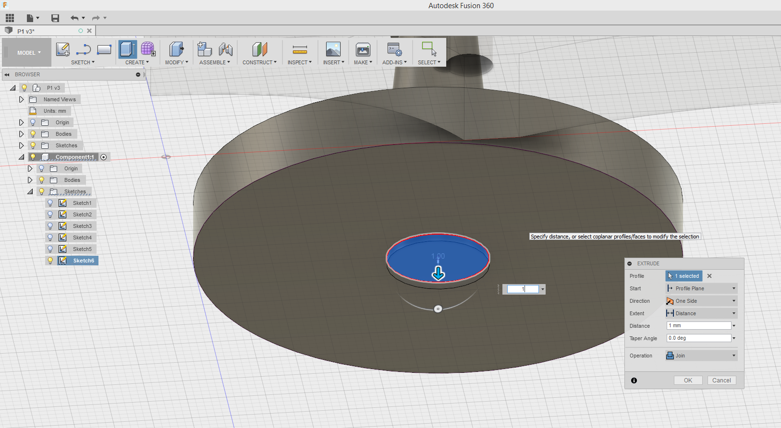Toggle visibility of Sketch2

(50, 214)
